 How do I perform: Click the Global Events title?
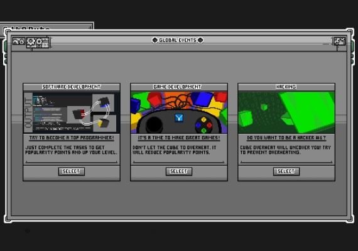pos(178,40)
